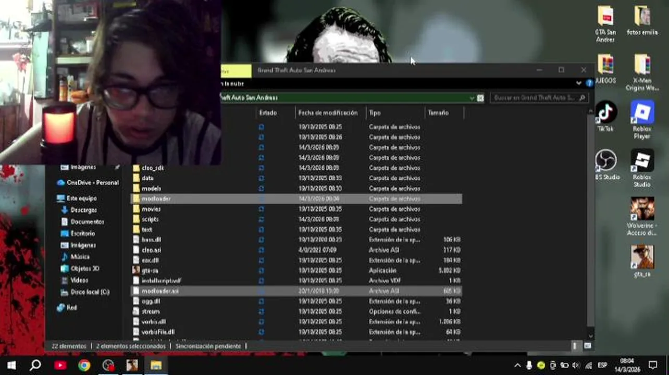Open the notification center icon
This screenshot has height=375, width=669.
coord(653,365)
